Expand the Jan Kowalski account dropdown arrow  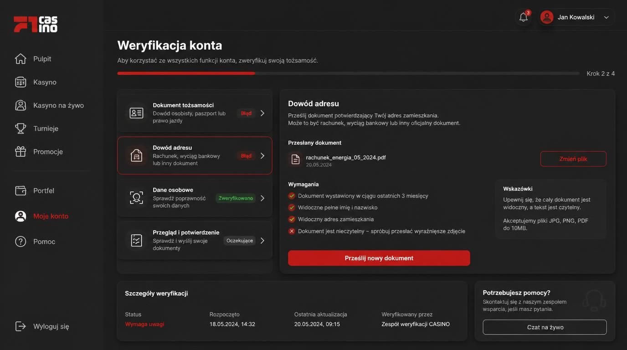point(606,17)
